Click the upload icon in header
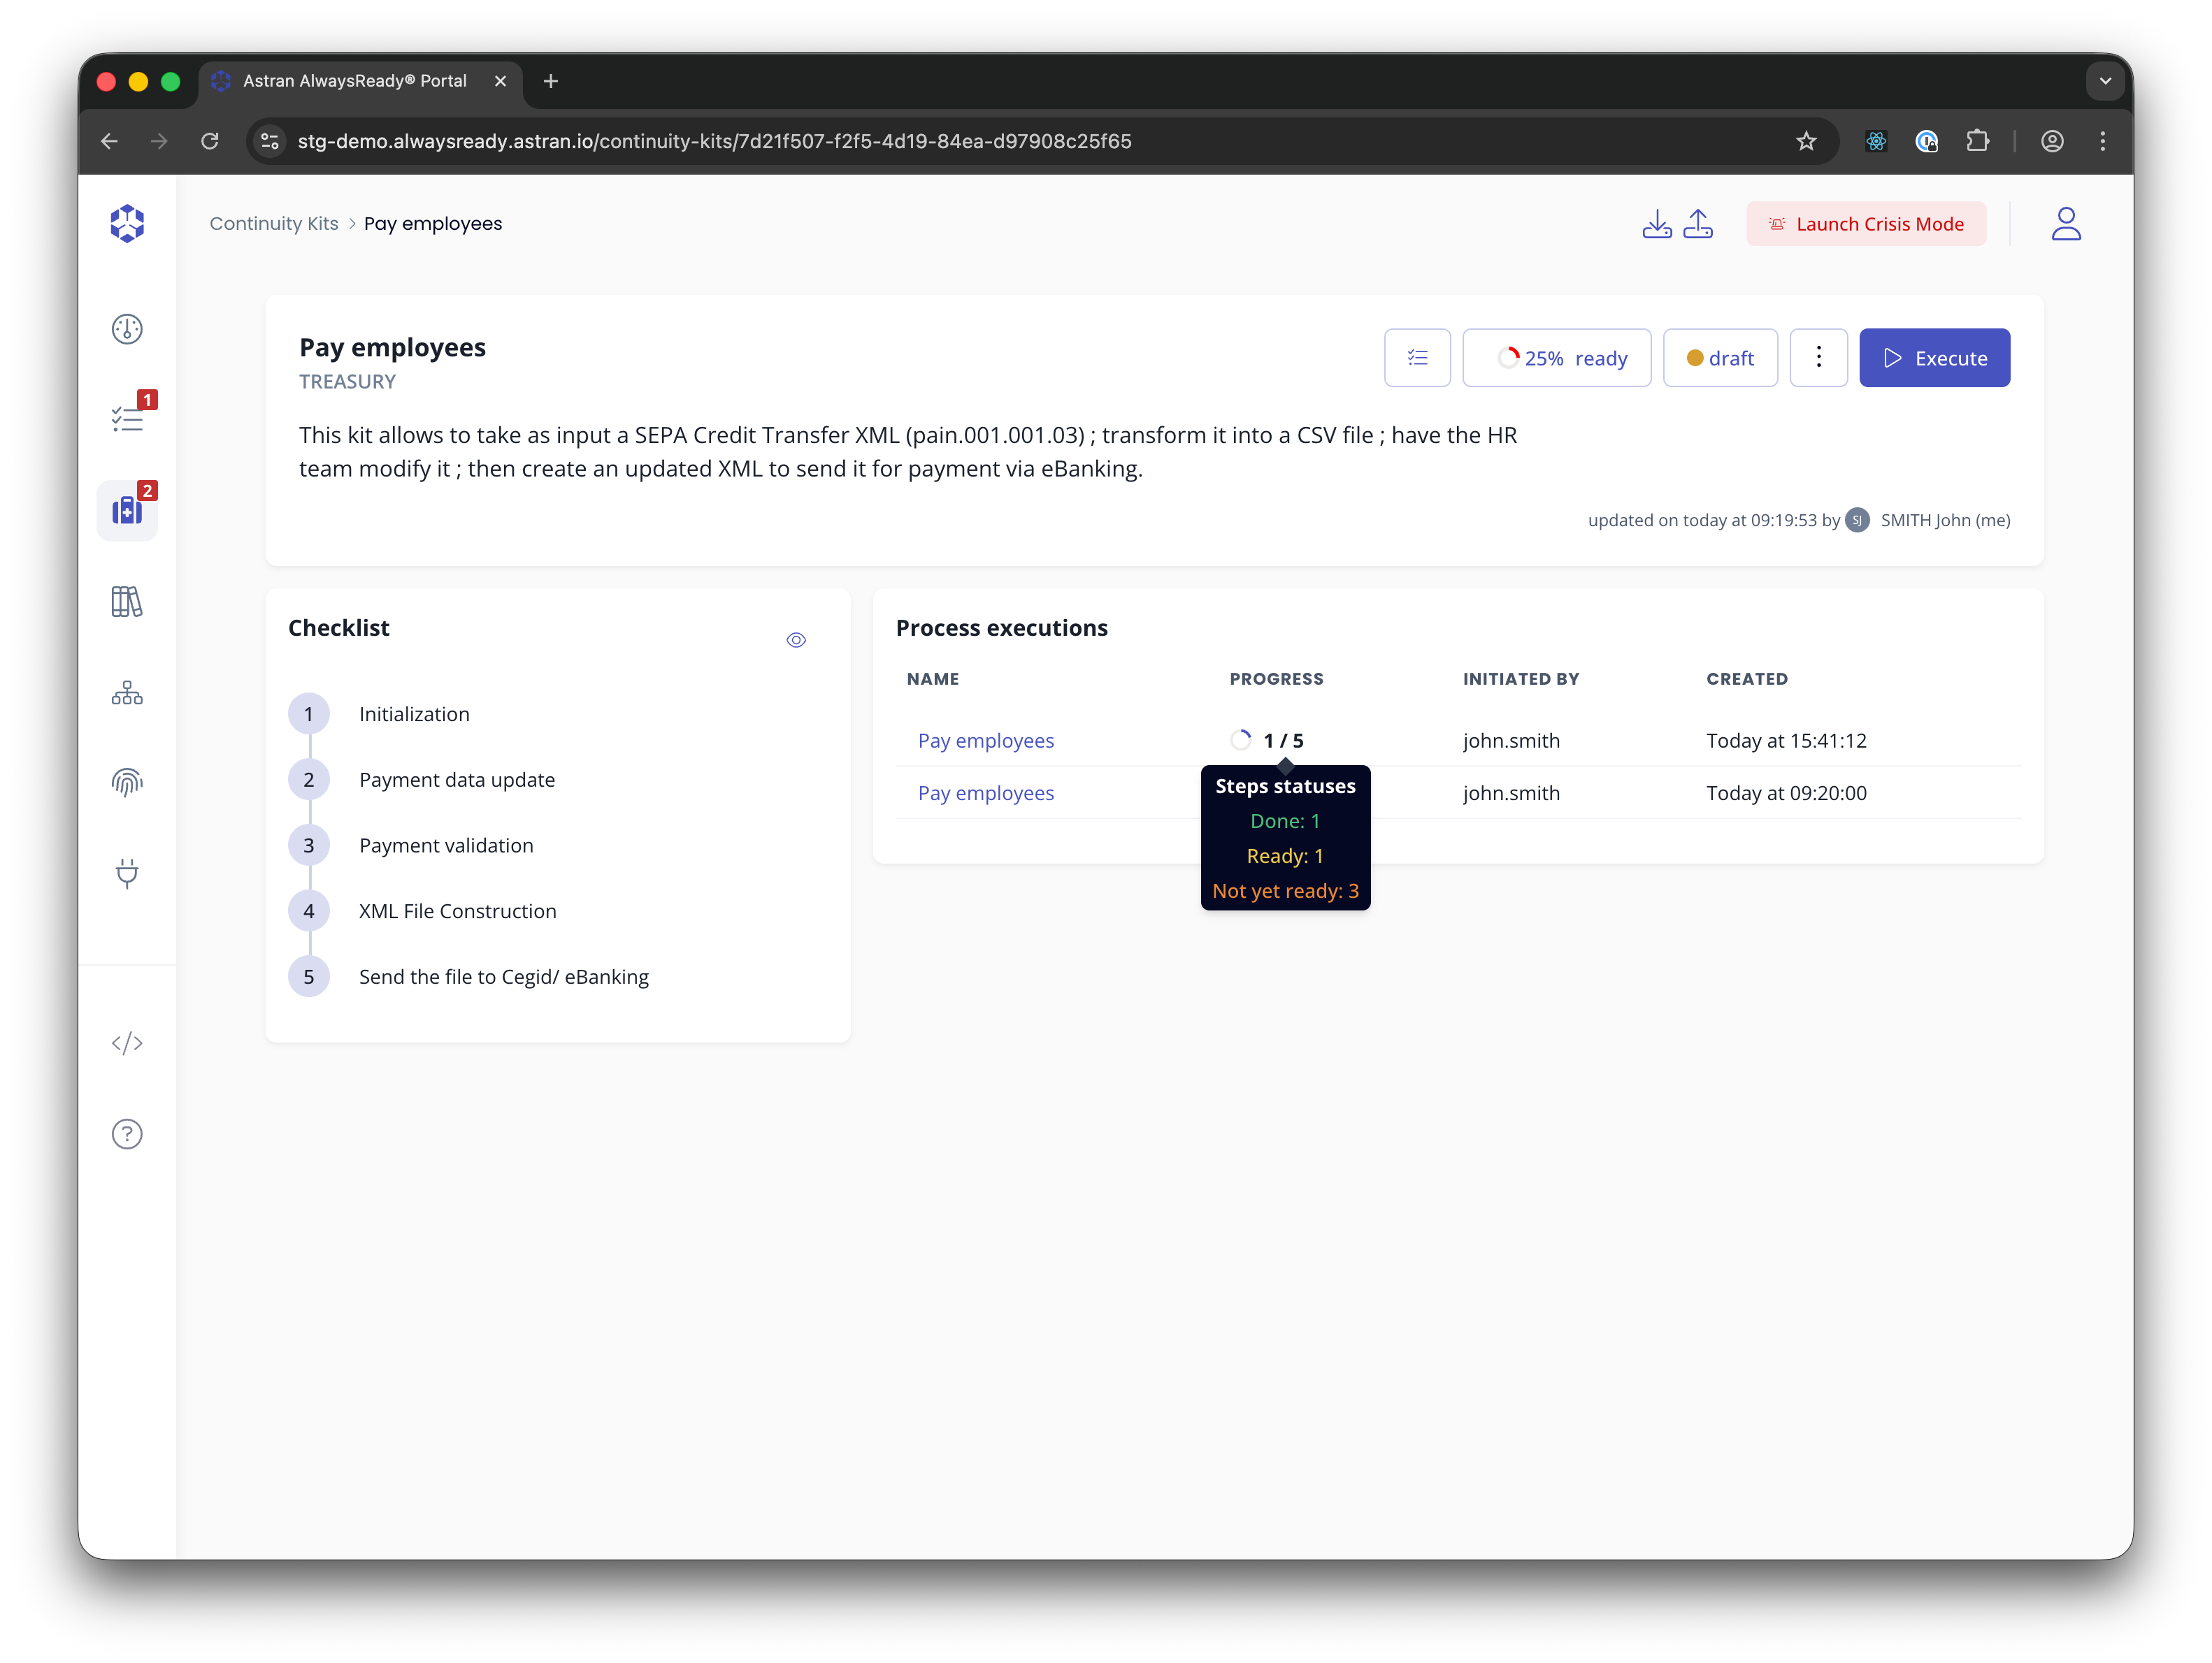The image size is (2212, 1663). pos(1698,224)
